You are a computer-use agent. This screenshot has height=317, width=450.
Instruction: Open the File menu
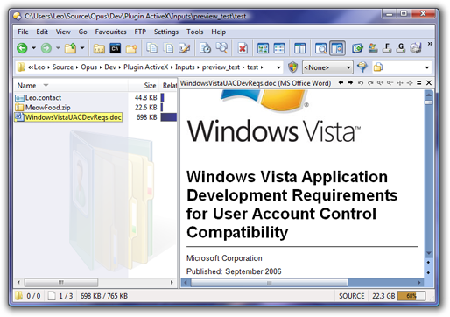(x=23, y=32)
